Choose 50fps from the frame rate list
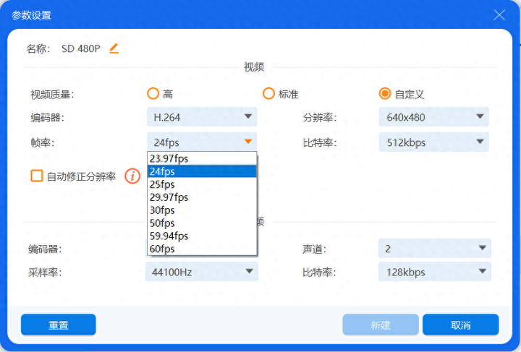Screen dimensions: 521x352 point(202,223)
